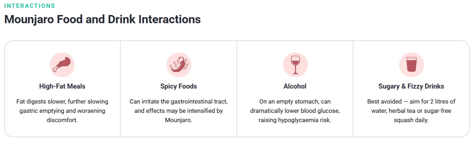Click the word Mounjaro in Spicy Foods card
474x144 pixels.
tap(179, 120)
